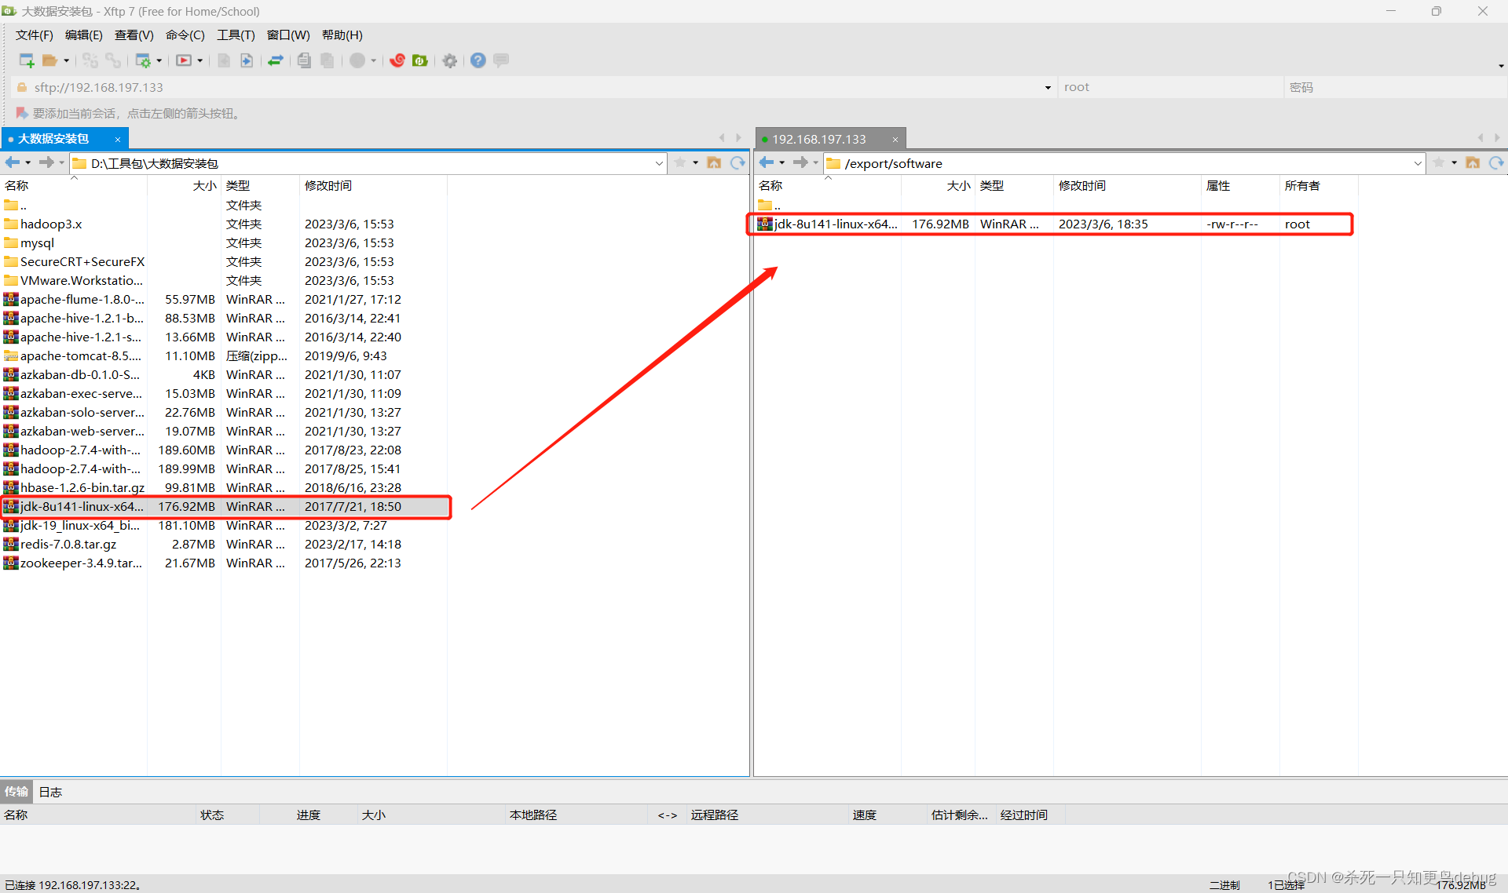Close the 大数据安装包 local tab

tap(118, 139)
